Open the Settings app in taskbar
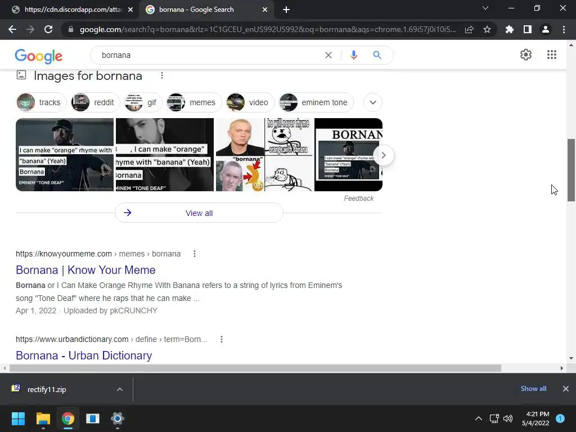 point(118,418)
